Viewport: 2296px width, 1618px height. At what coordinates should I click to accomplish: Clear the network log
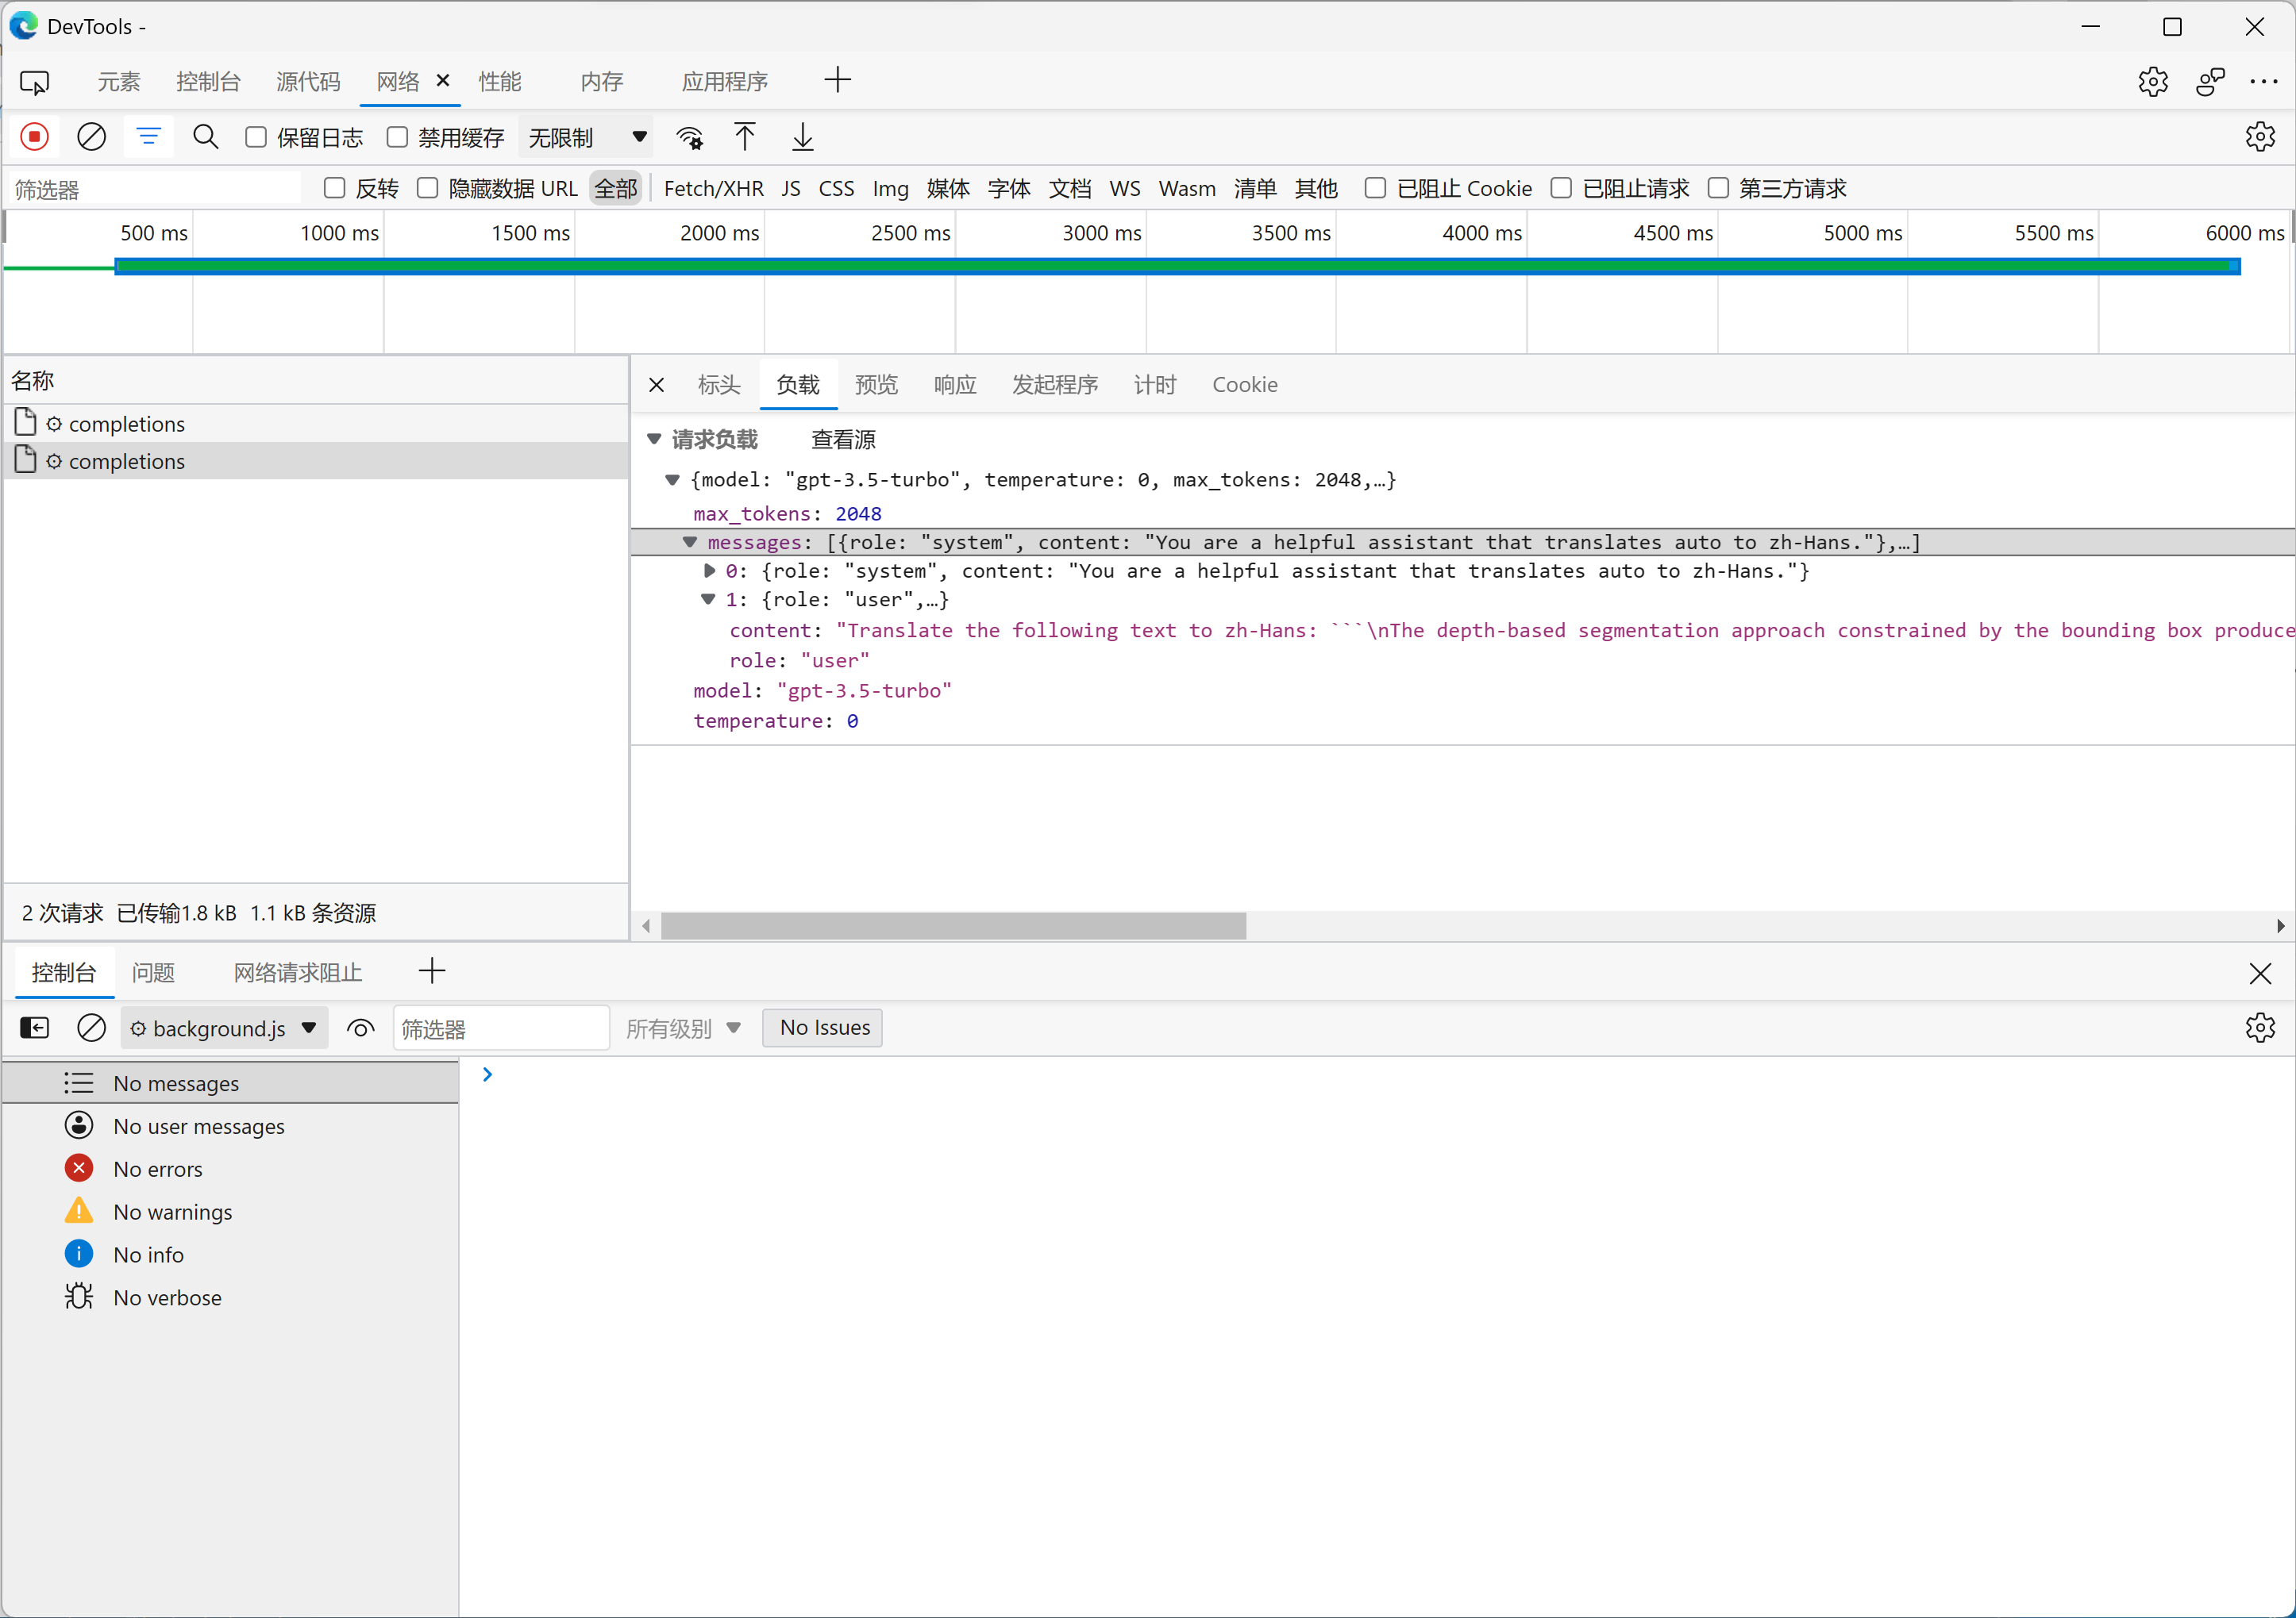tap(91, 137)
